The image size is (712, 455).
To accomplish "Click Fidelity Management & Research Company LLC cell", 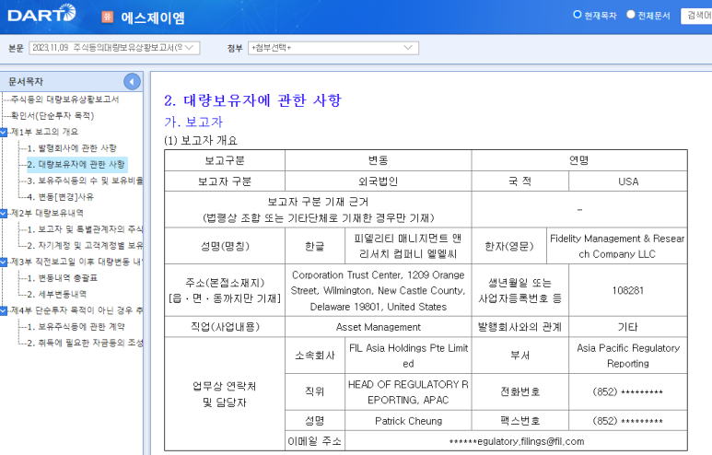I will point(617,246).
